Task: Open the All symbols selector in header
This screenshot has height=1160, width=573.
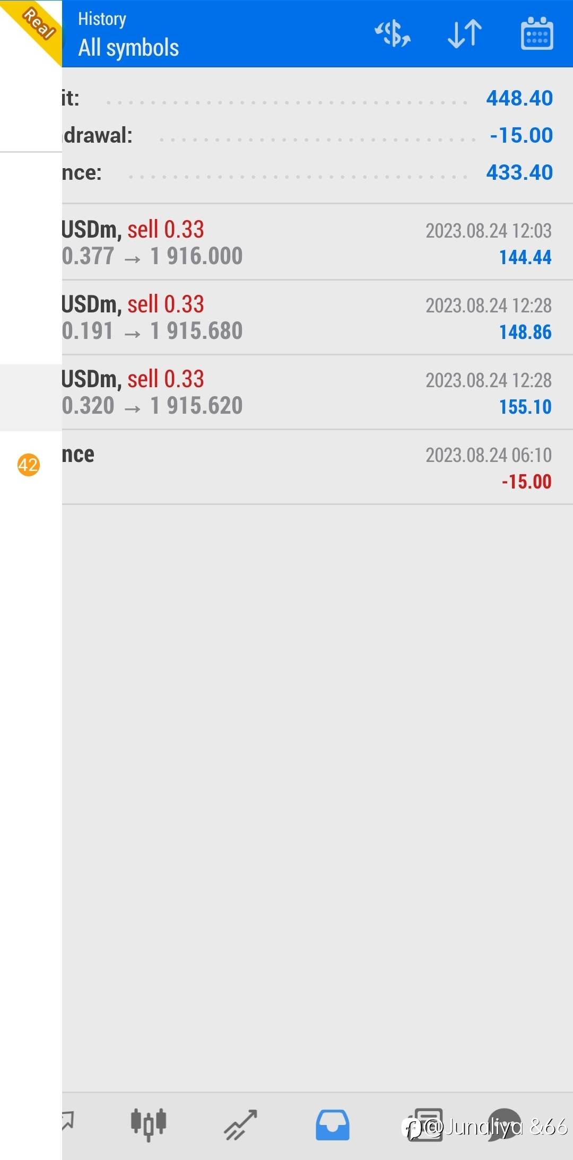Action: coord(128,48)
